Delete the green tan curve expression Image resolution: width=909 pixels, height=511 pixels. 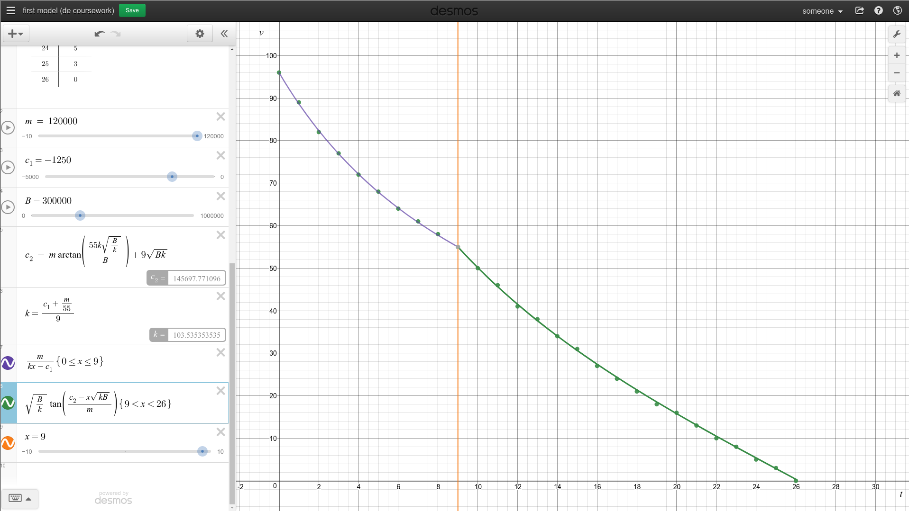tap(220, 391)
